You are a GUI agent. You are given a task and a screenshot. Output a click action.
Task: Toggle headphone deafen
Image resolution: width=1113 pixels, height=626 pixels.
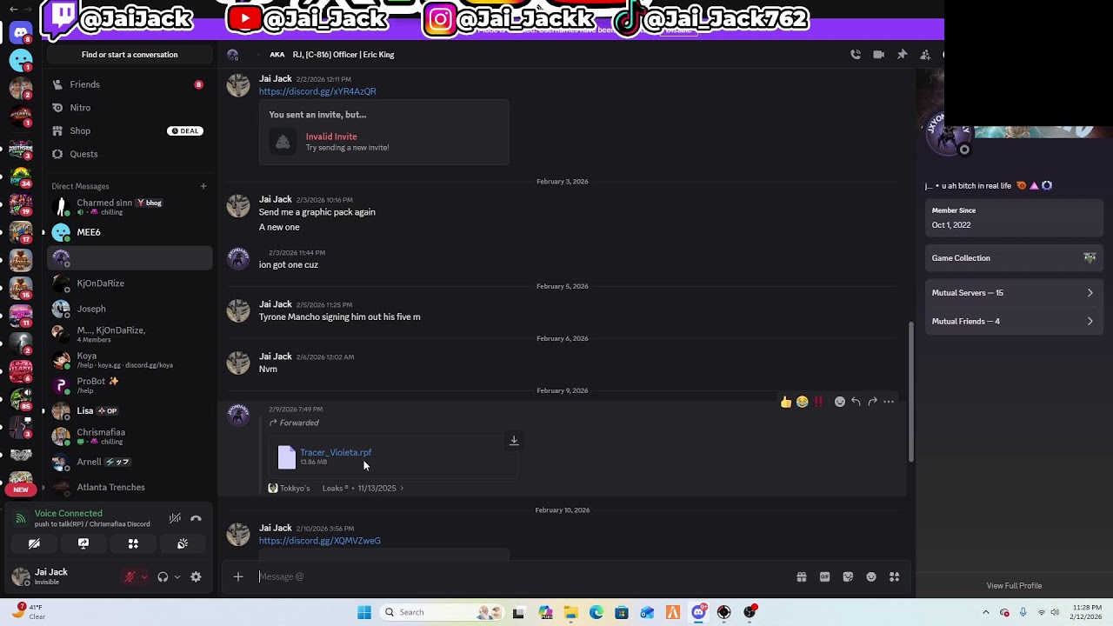click(x=163, y=576)
